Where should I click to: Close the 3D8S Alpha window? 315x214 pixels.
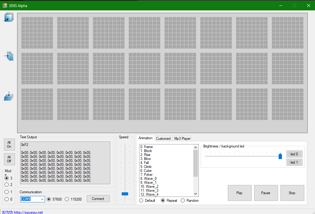tap(309, 5)
